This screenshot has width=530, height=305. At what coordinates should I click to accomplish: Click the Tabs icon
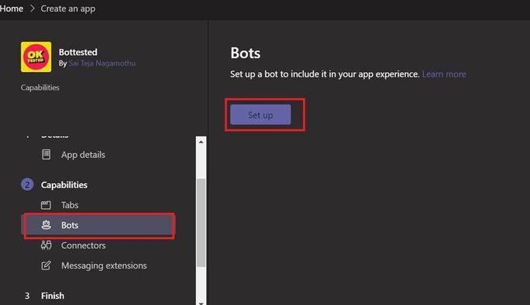point(46,205)
